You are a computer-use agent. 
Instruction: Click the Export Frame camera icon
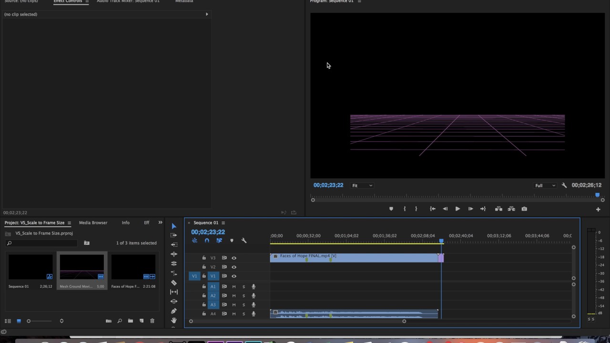coord(524,209)
